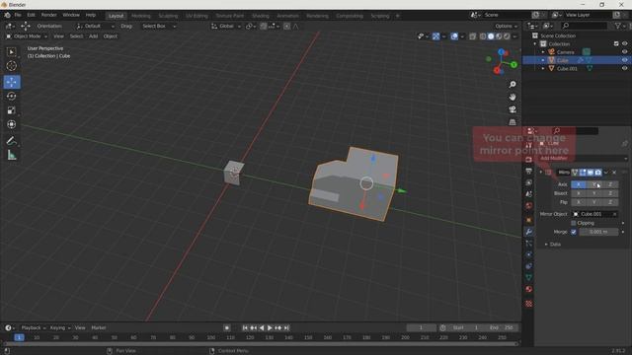Expand the Cube.001 item in outliner

[543, 68]
